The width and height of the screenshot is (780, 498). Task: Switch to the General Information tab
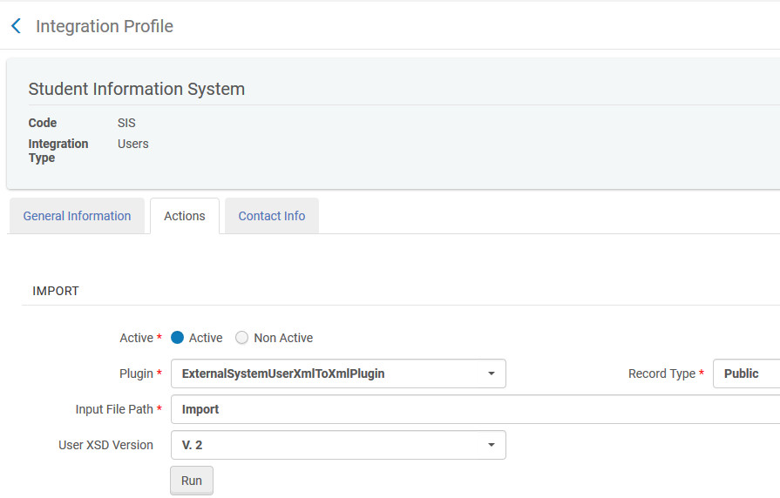(x=77, y=216)
